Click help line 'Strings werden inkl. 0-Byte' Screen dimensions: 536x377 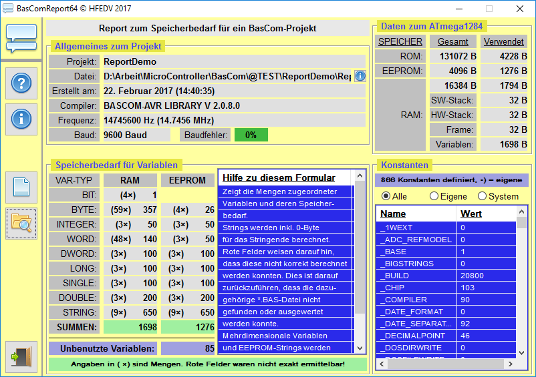[x=285, y=228]
